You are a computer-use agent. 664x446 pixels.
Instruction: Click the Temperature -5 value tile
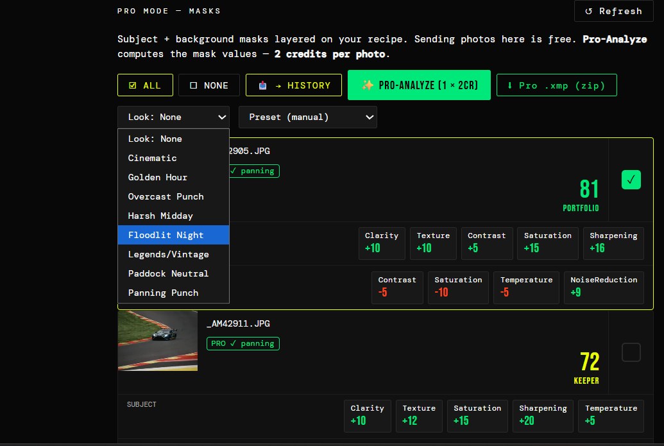pos(526,288)
